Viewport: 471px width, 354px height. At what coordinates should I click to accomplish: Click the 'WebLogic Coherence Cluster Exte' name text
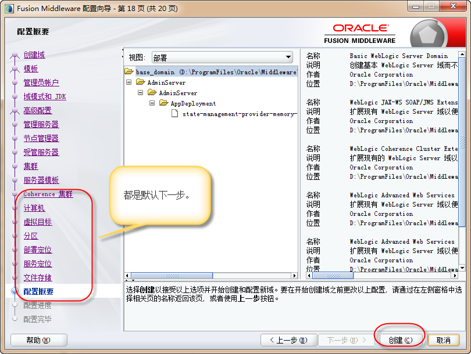[x=404, y=149]
